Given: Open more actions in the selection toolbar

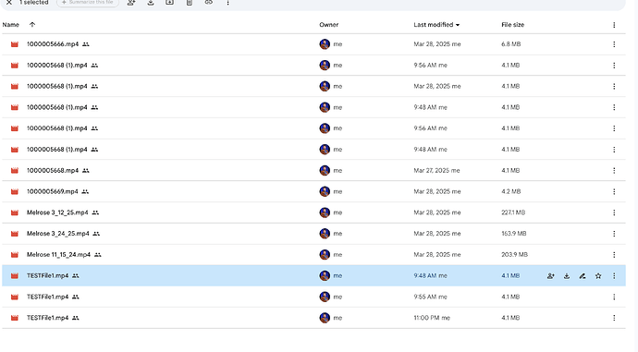Looking at the screenshot, I should [227, 3].
